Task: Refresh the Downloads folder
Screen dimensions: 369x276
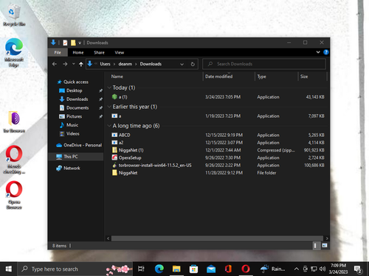Action: (x=193, y=64)
